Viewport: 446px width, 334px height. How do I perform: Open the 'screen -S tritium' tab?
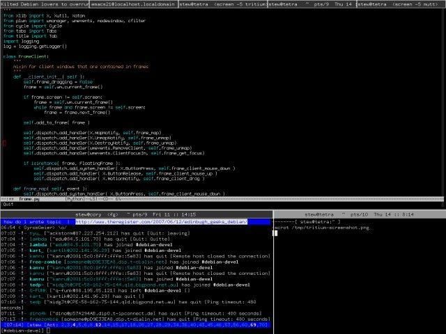click(x=223, y=4)
